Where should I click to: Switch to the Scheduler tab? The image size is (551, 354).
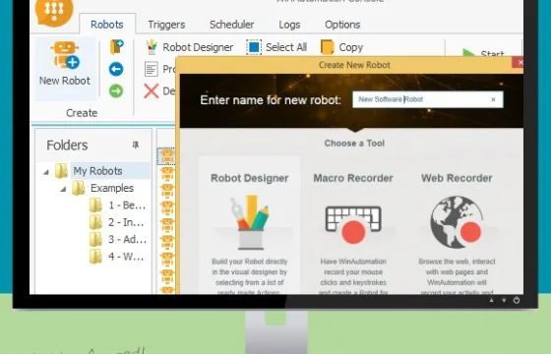tap(232, 25)
